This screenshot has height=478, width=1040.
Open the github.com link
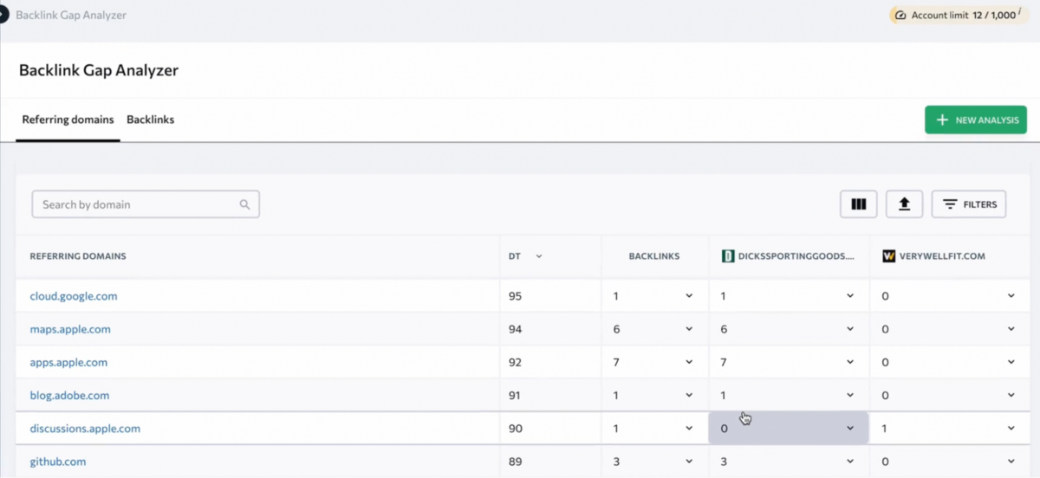click(58, 462)
